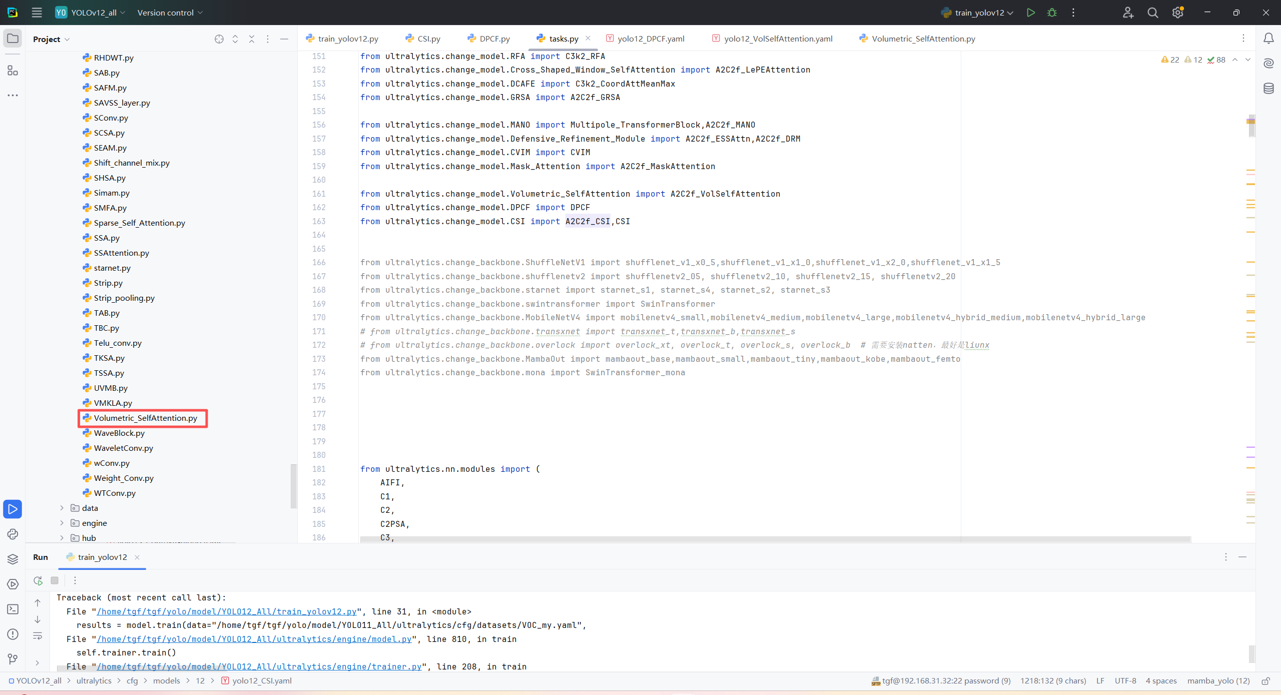The height and width of the screenshot is (695, 1281).
Task: Open the Git tool window icon
Action: (x=13, y=659)
